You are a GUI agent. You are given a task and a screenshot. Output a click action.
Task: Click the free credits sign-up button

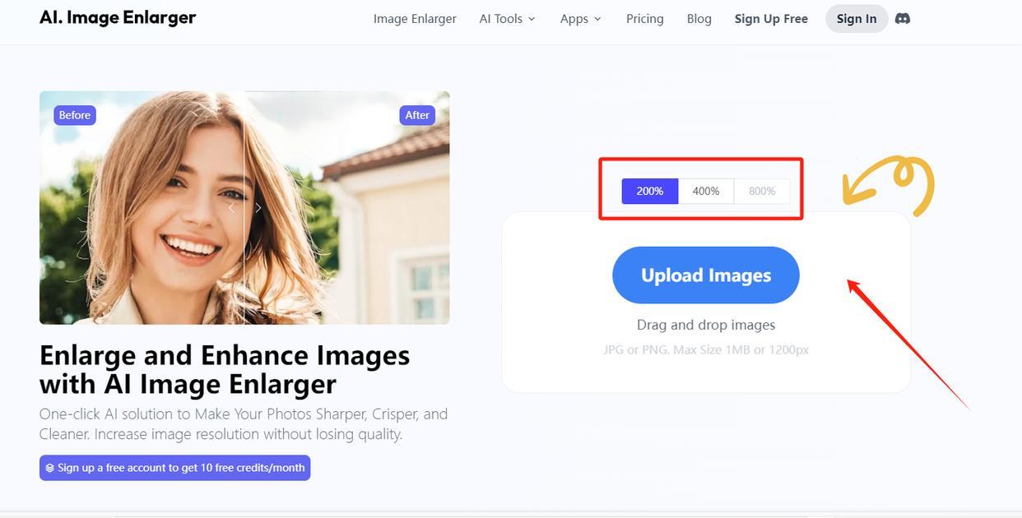tap(174, 468)
